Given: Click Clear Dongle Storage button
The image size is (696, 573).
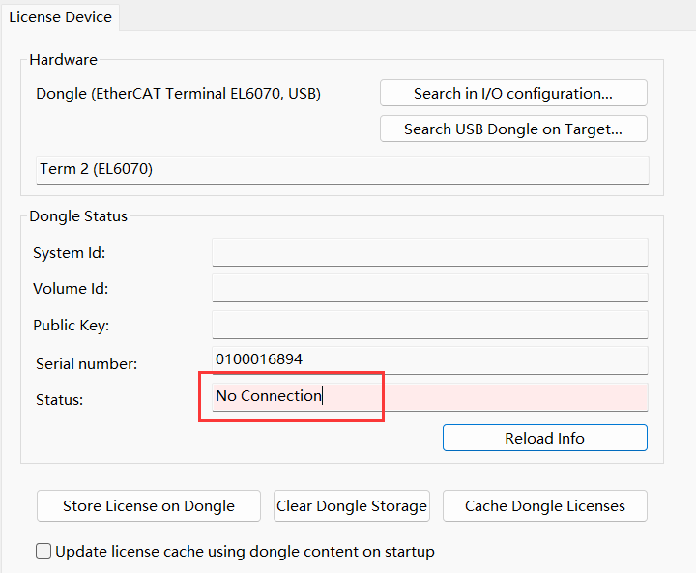Looking at the screenshot, I should (352, 506).
